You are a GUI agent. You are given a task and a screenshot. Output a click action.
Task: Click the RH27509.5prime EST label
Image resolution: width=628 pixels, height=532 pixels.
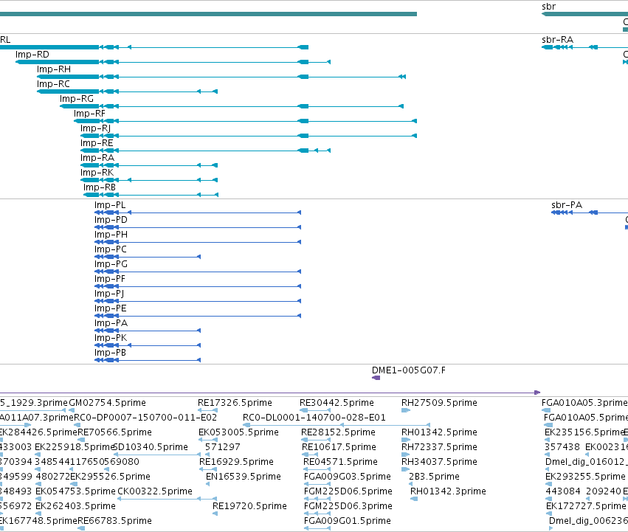439,403
